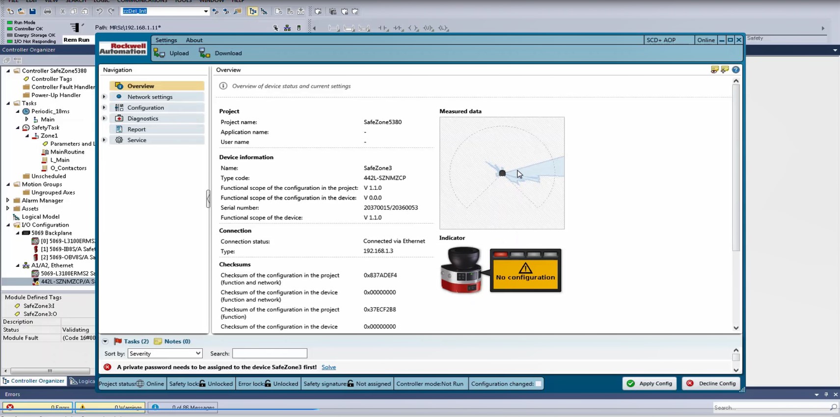Viewport: 840px width, 417px height.
Task: Collapse the Tasks and Notes panel arrow
Action: pyautogui.click(x=105, y=341)
